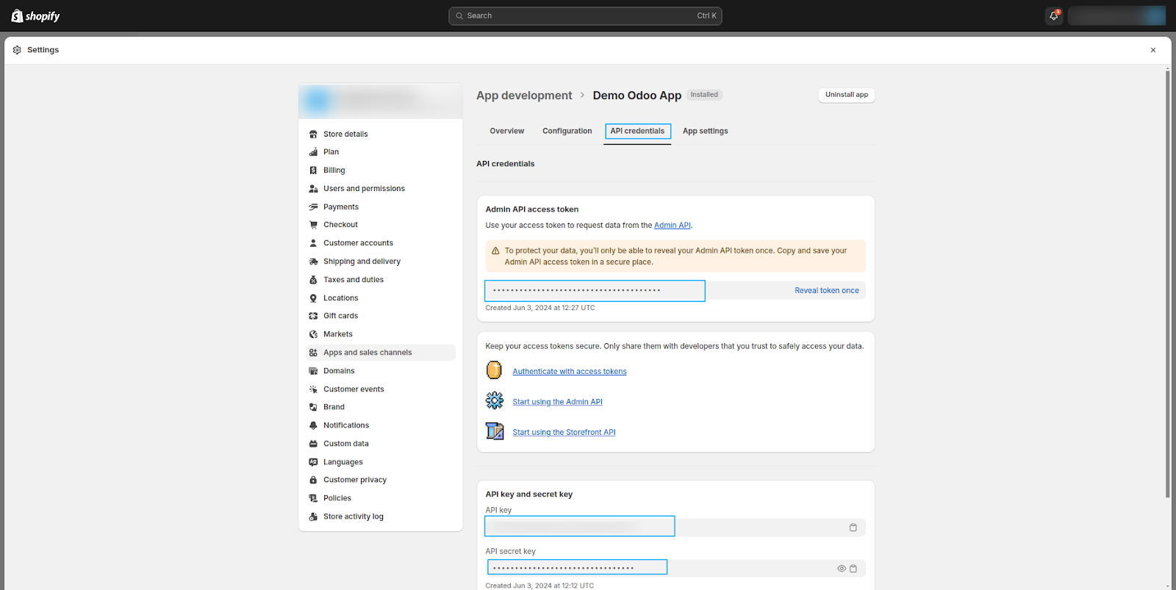Open Start using the Admin API link
1176x590 pixels.
(x=558, y=402)
